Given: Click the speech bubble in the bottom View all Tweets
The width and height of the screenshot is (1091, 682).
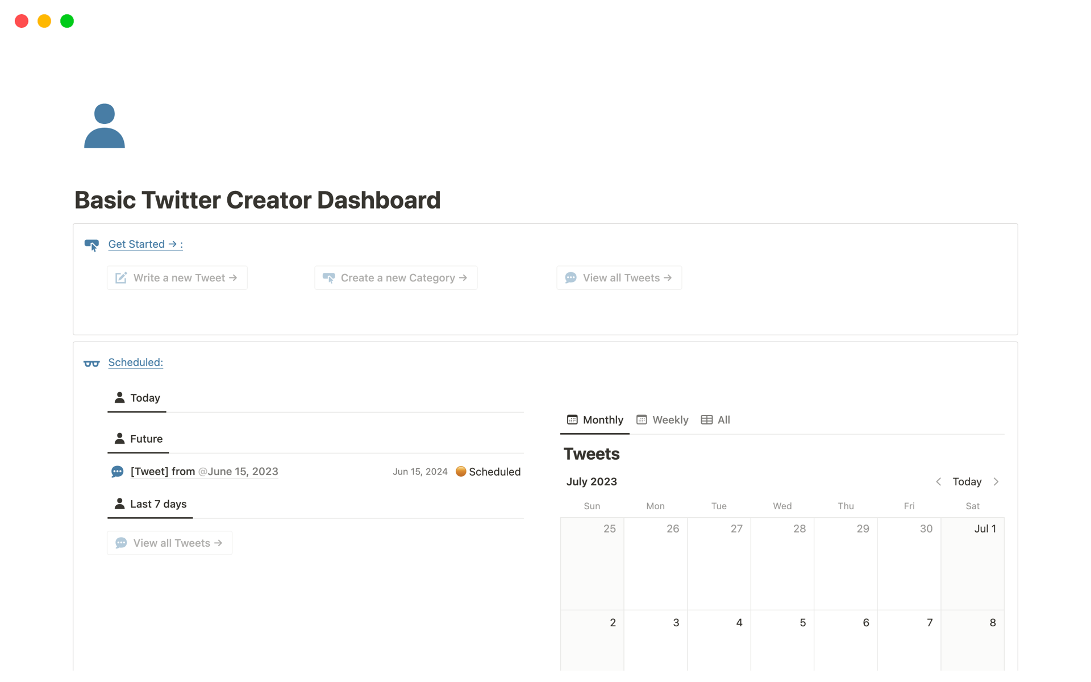Looking at the screenshot, I should click(x=121, y=543).
